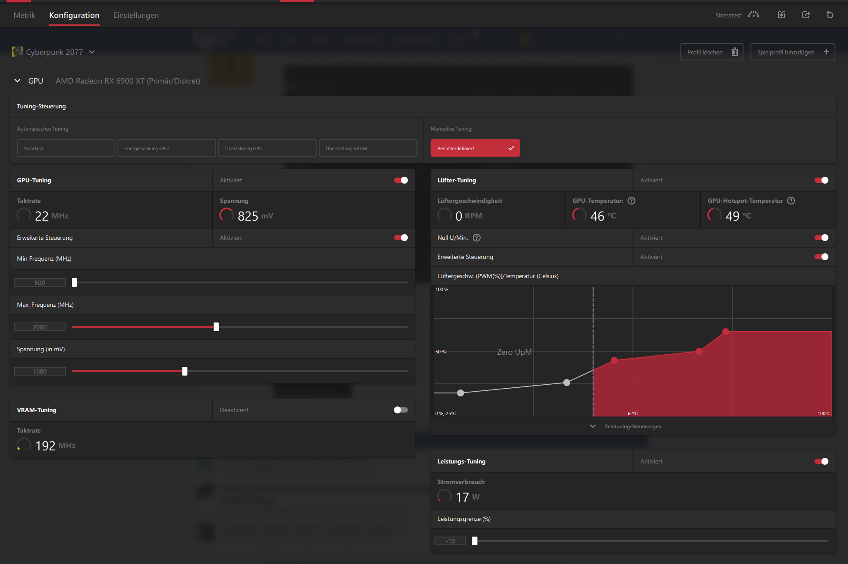Switch to the Metrik tab
The image size is (848, 564).
[24, 15]
